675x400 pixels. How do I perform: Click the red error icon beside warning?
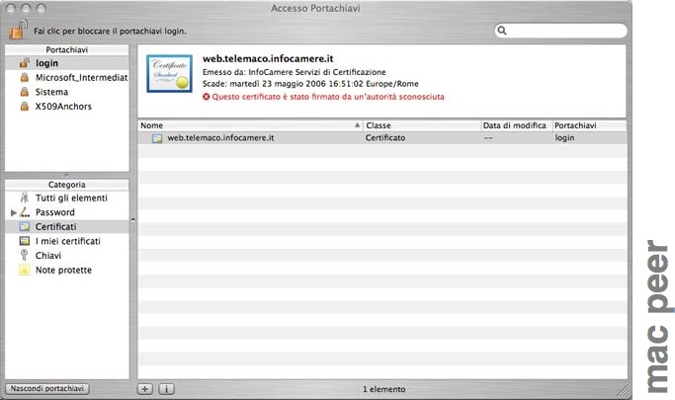pyautogui.click(x=207, y=97)
